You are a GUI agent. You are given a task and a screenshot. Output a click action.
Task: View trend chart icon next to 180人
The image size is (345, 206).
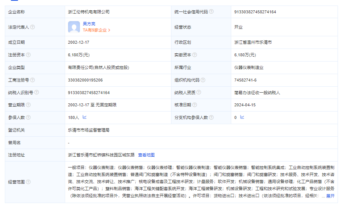84,117
